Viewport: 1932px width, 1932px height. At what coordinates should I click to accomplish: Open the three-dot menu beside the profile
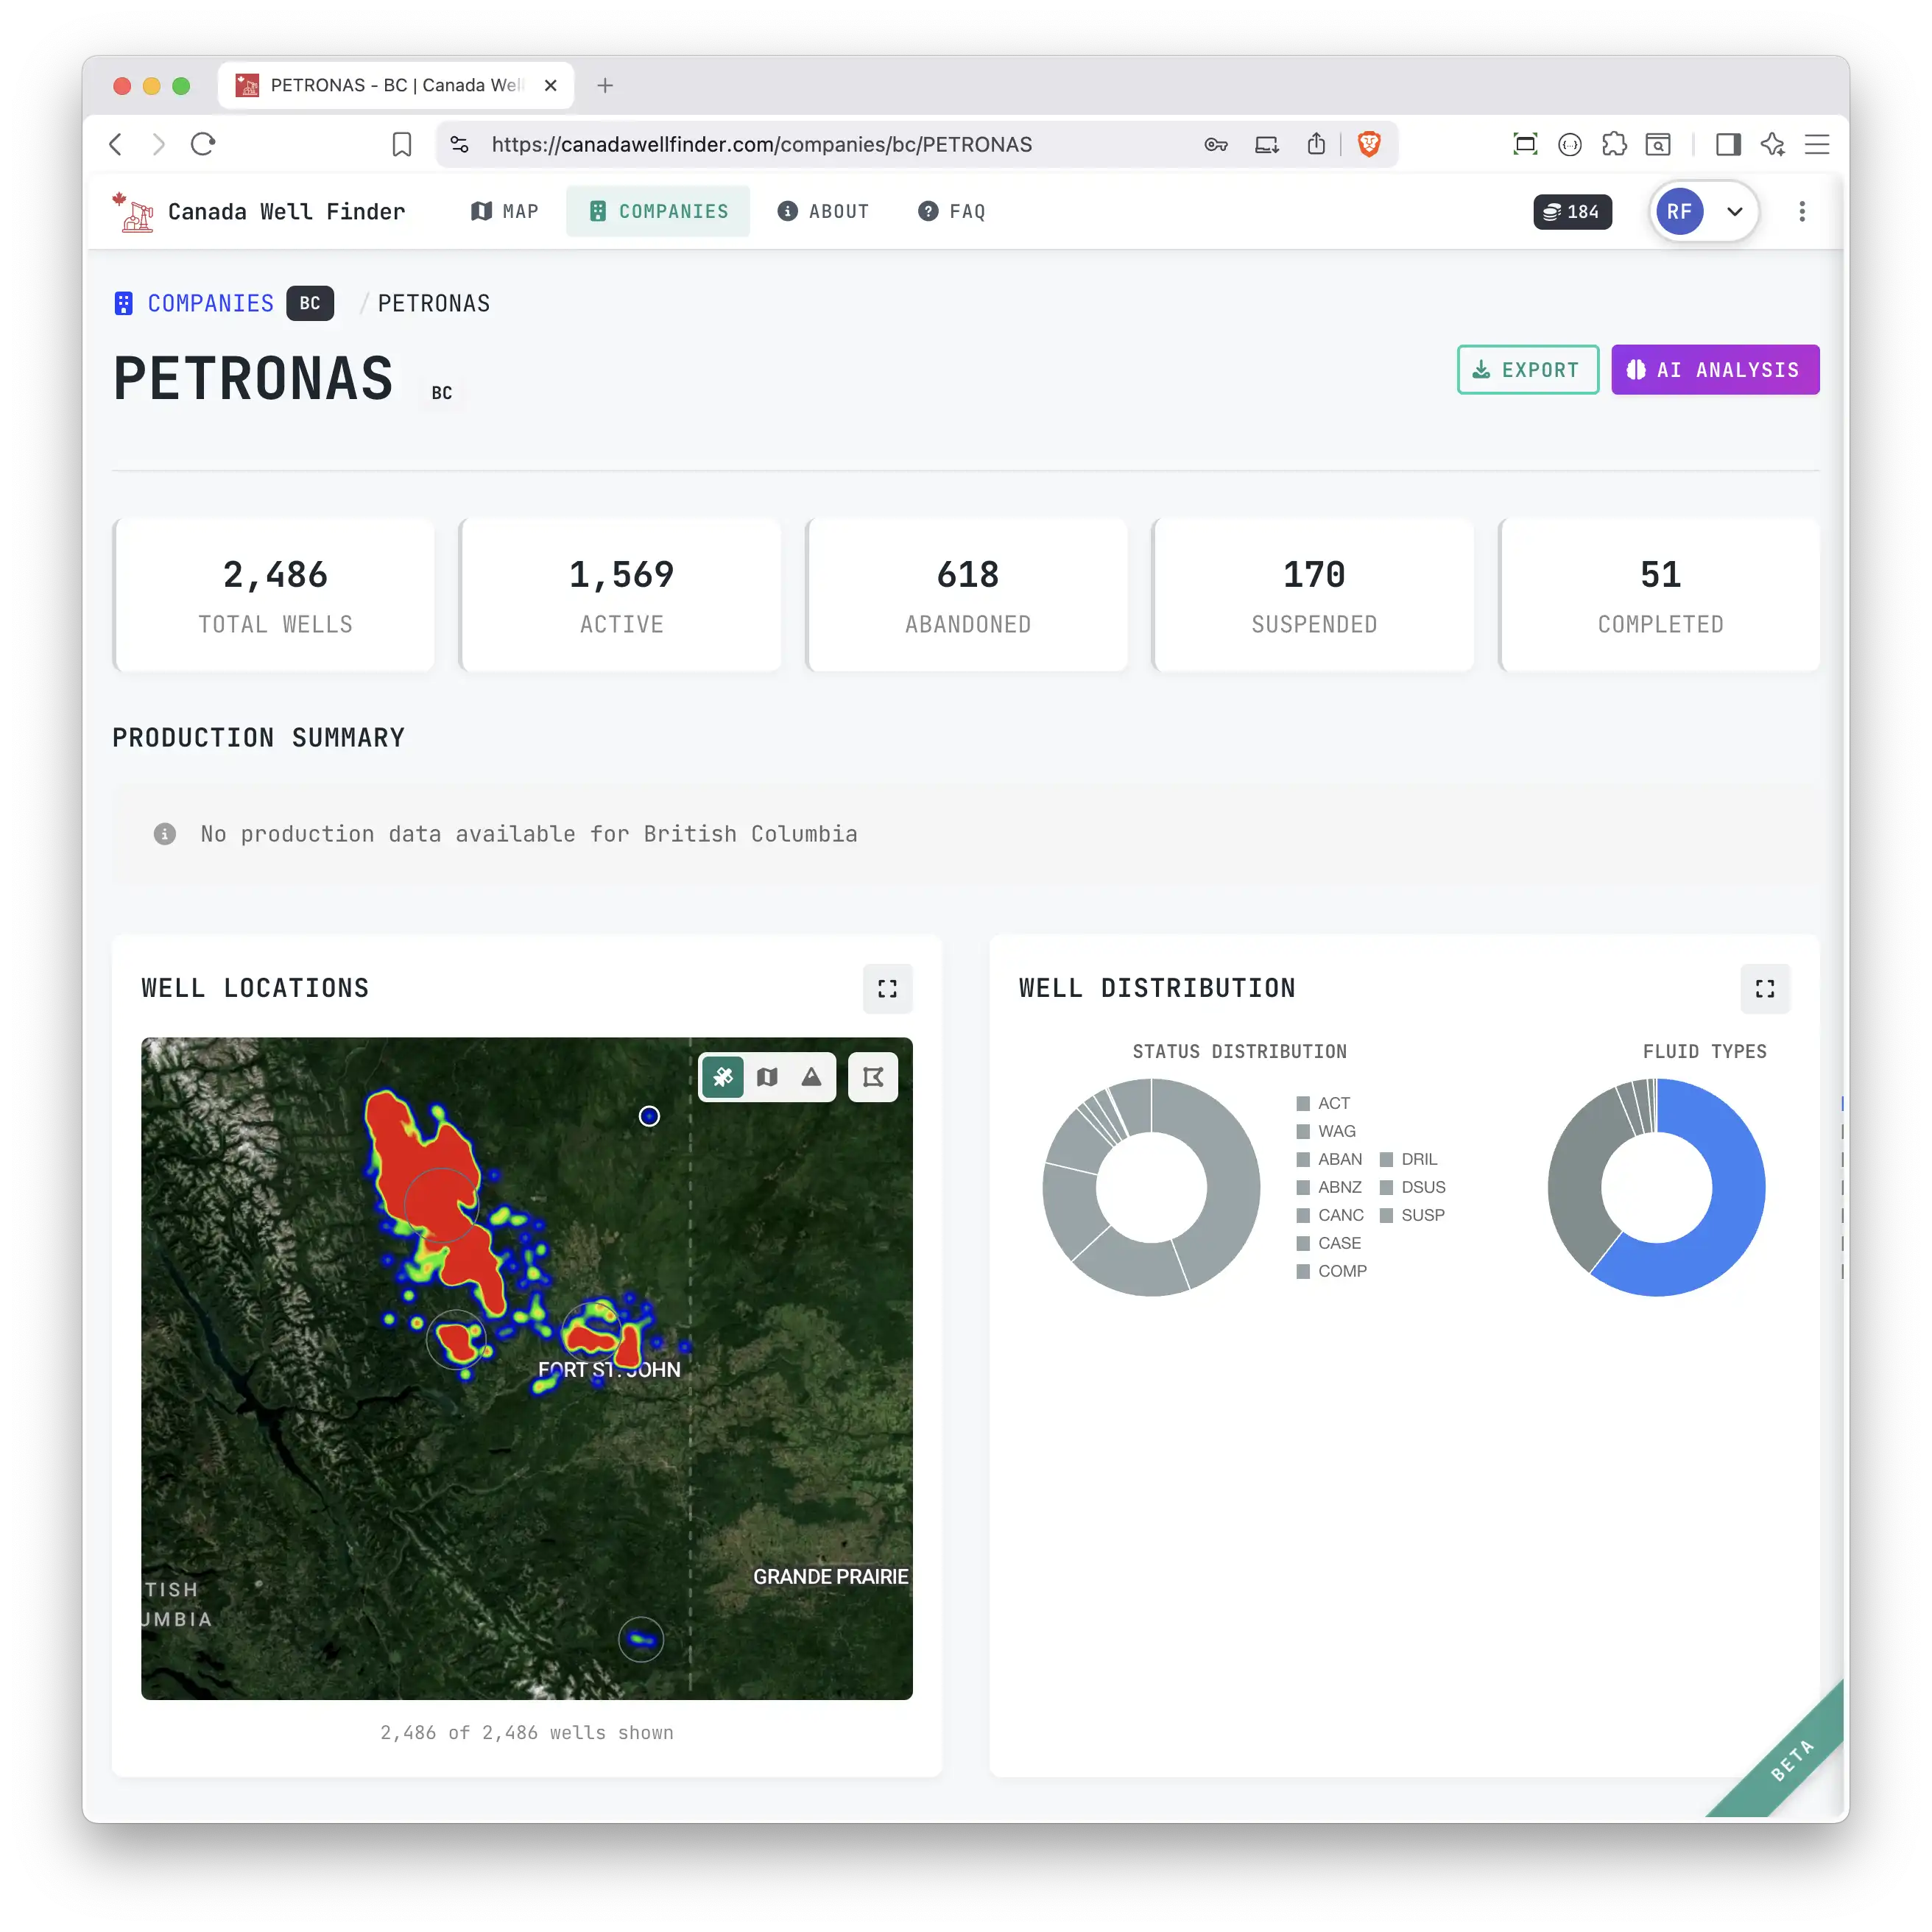pyautogui.click(x=1802, y=211)
